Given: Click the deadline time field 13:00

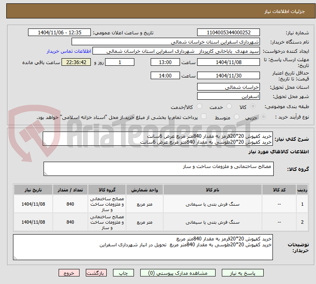Looking at the screenshot, I should (x=165, y=62).
